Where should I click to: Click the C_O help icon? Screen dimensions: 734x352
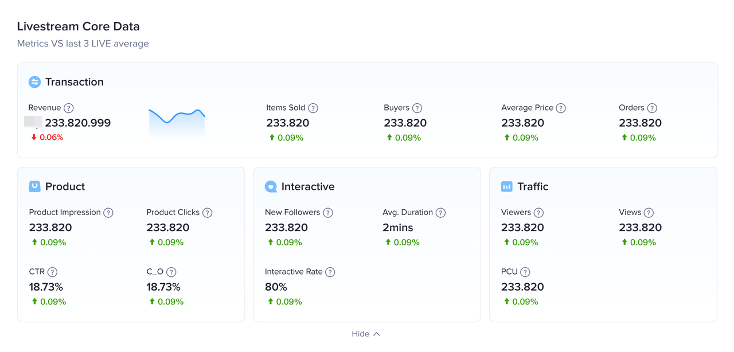pyautogui.click(x=171, y=272)
